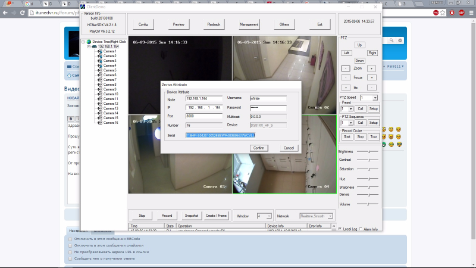Click the Device Tree globe icon
This screenshot has width=476, height=268.
click(x=89, y=42)
